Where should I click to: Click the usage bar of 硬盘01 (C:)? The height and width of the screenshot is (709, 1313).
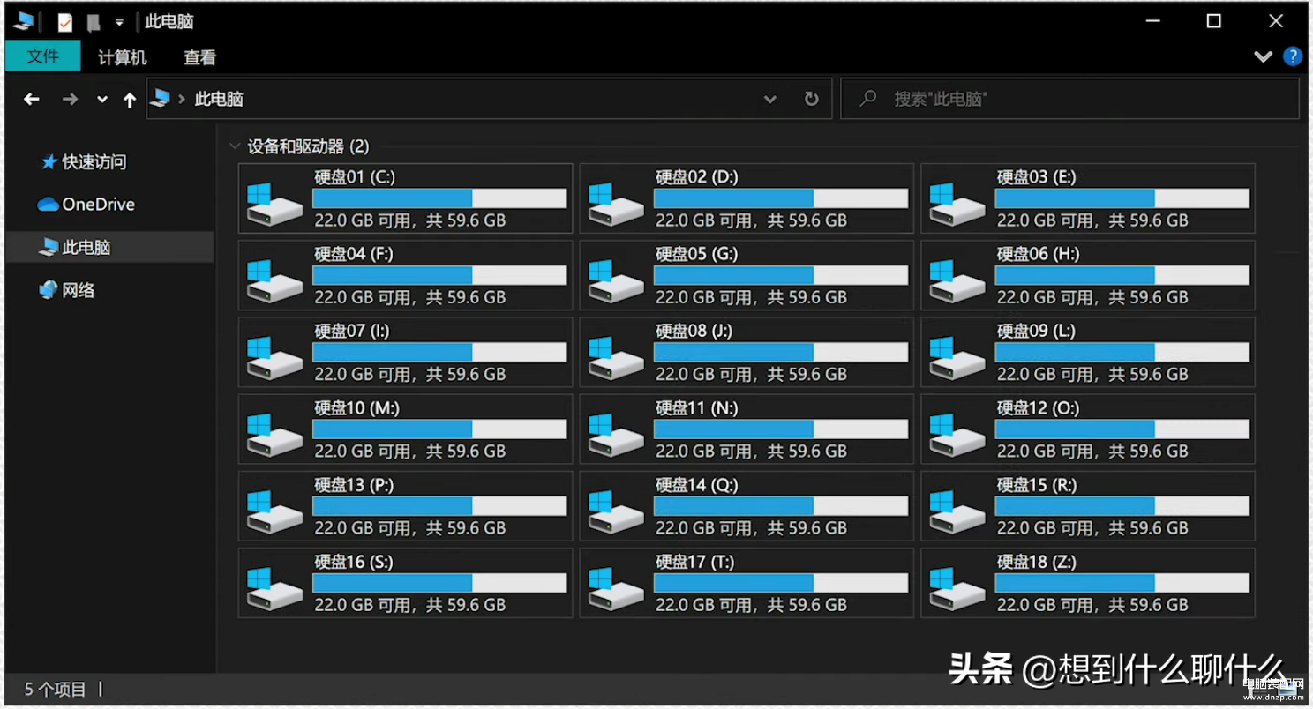click(439, 198)
